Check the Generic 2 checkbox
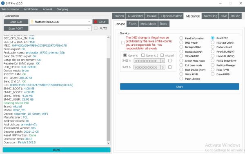Image resolution: width=245 pixels, height=154 pixels. click(143, 55)
